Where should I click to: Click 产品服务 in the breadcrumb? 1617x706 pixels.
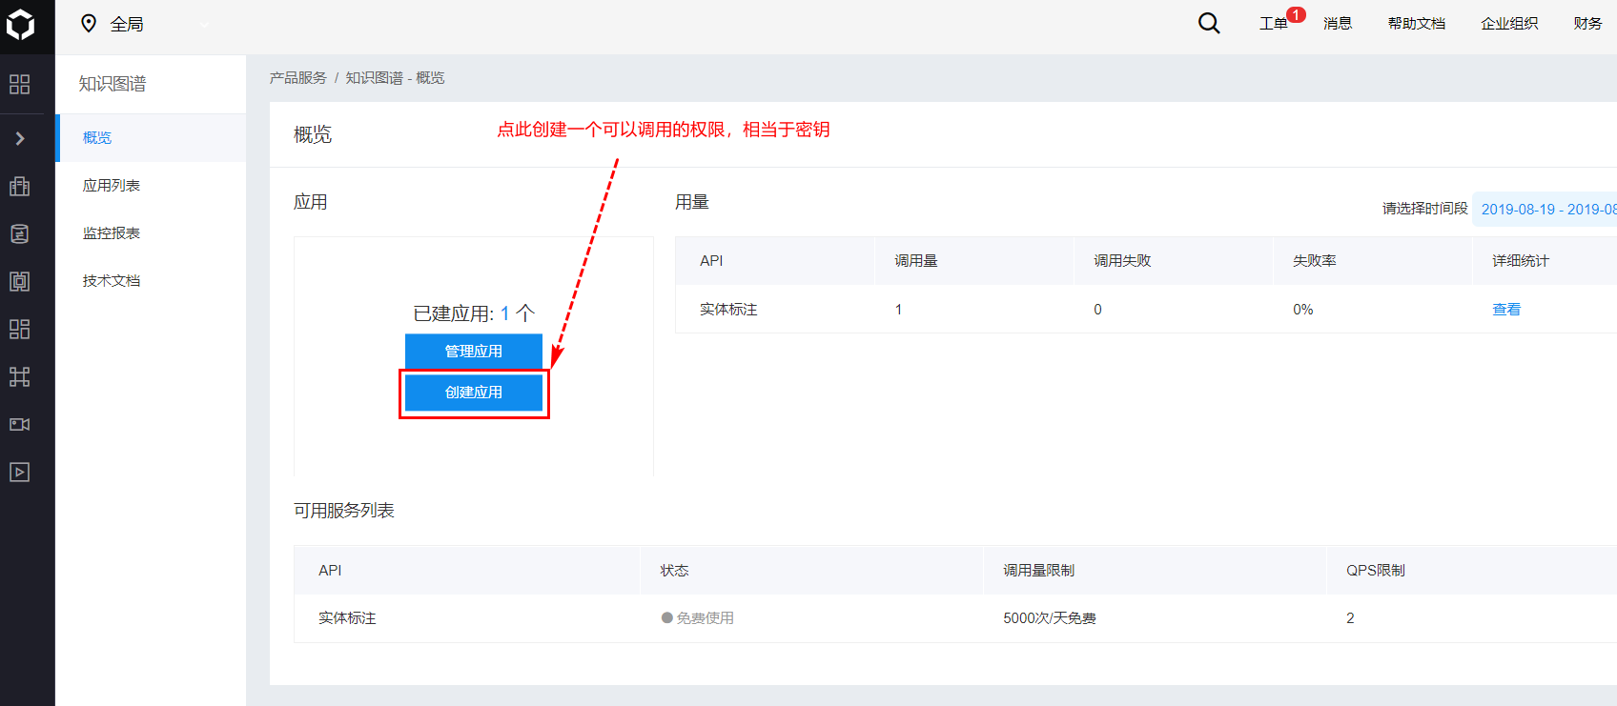(297, 78)
